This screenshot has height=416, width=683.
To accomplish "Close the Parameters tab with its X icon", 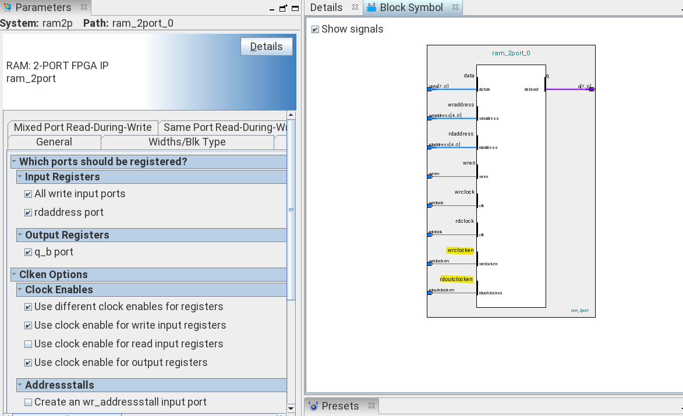I will [84, 8].
